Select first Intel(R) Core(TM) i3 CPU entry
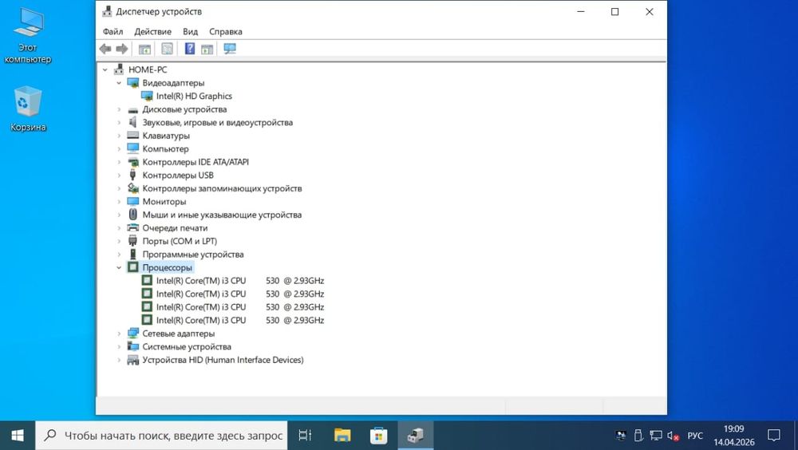798x450 pixels. [240, 281]
